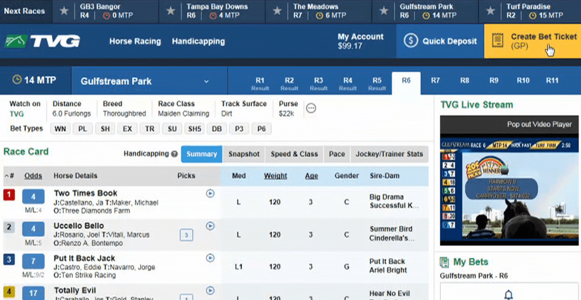The width and height of the screenshot is (581, 300).
Task: Open race R11 tab
Action: pos(552,80)
